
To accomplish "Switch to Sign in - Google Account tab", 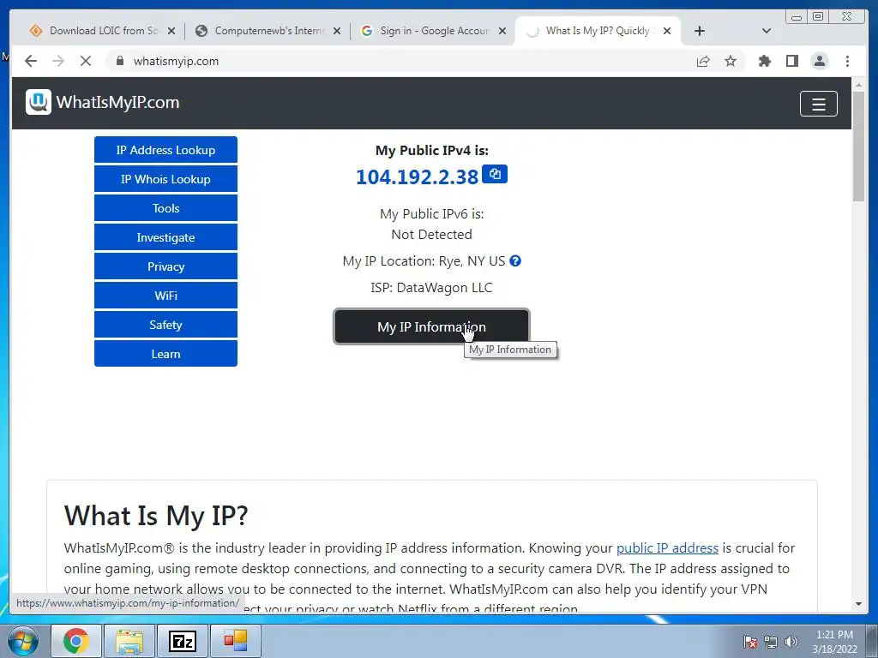I will tap(431, 31).
